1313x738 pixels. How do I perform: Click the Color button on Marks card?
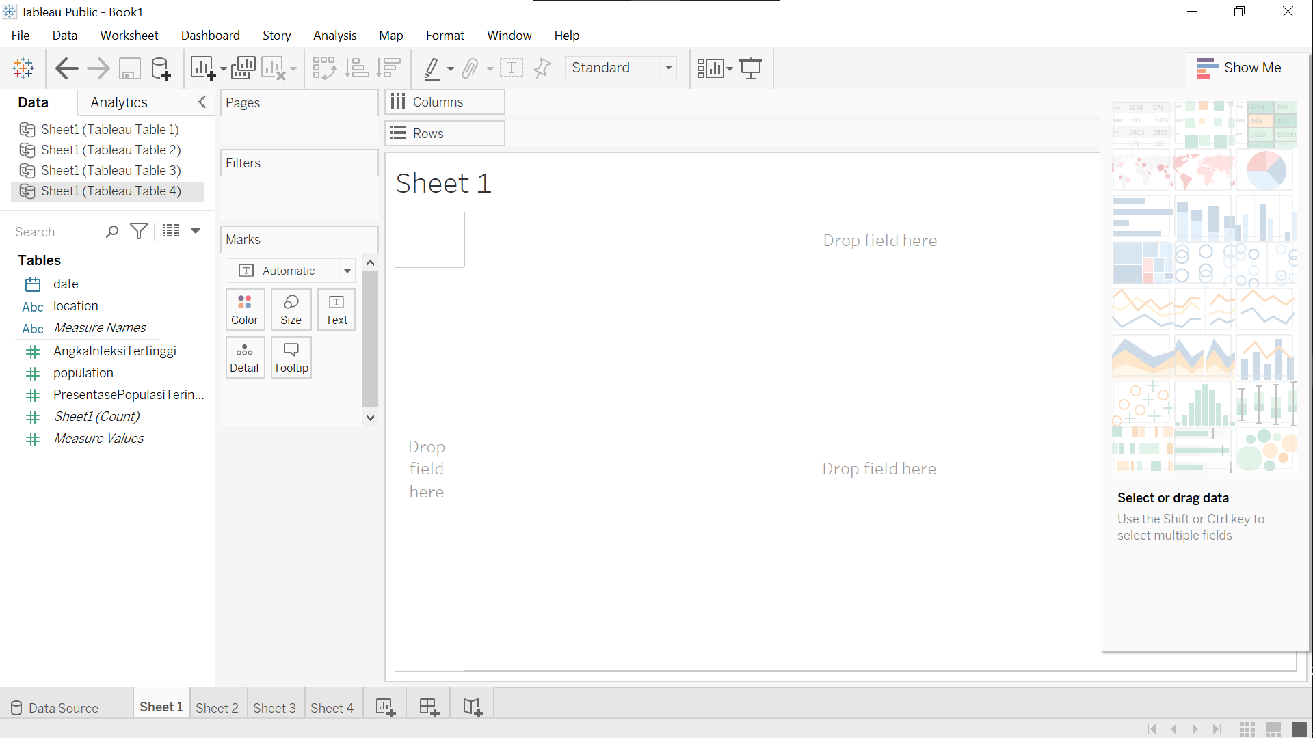(x=244, y=310)
